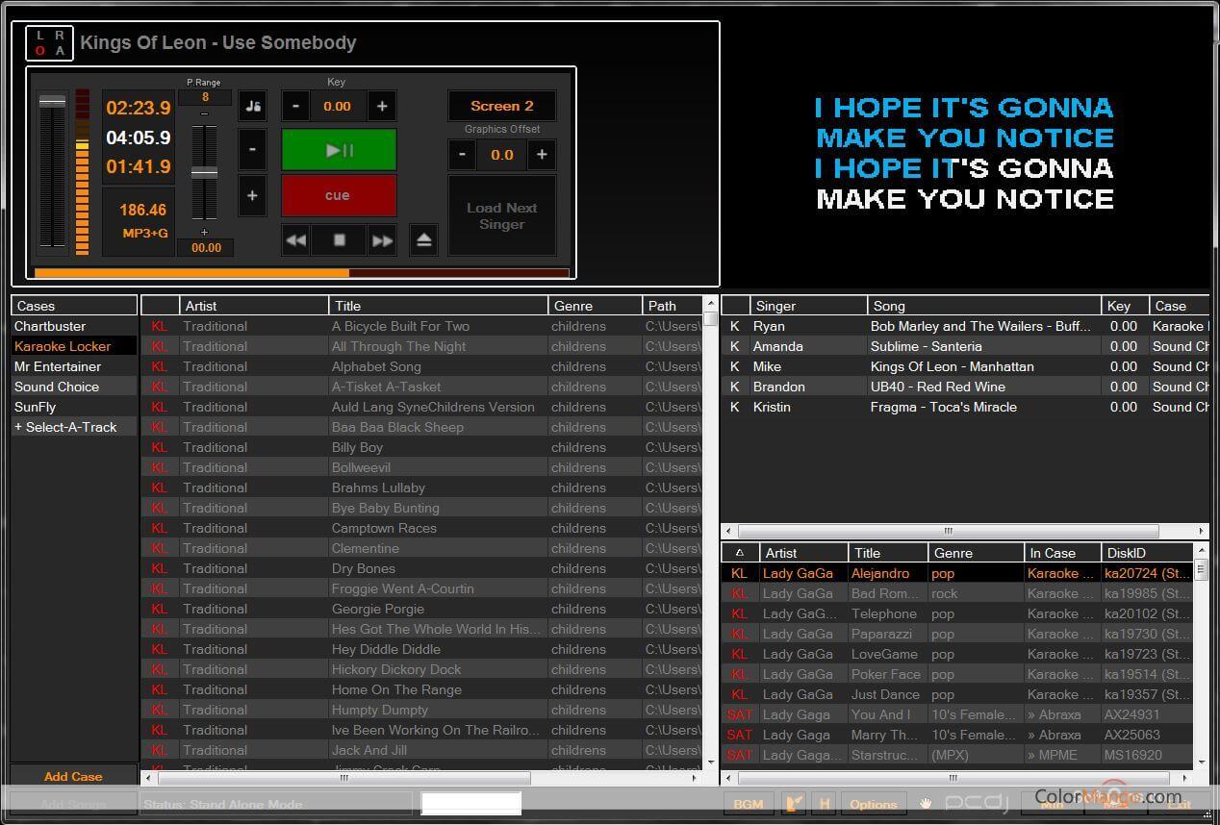This screenshot has width=1220, height=825.
Task: Click the hand icon in the bottom bar
Action: click(x=926, y=804)
